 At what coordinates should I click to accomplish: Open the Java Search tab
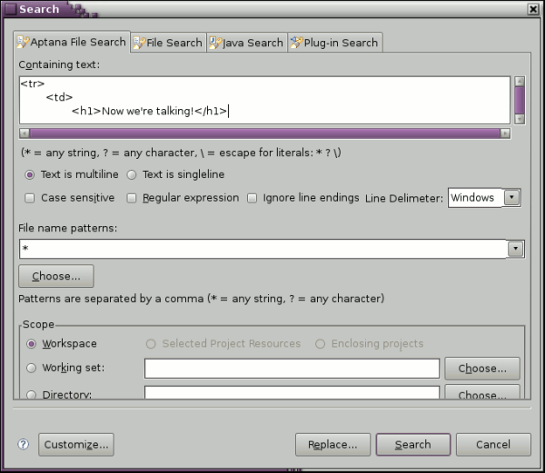(x=247, y=43)
